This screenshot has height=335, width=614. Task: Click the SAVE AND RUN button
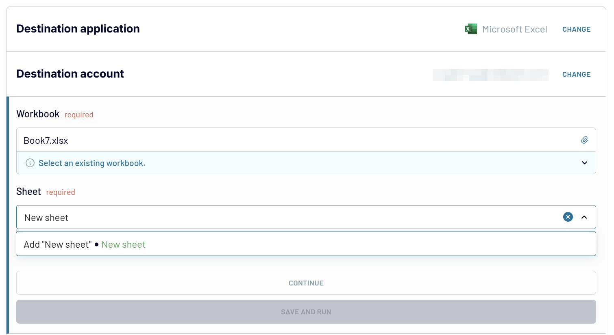pos(306,311)
